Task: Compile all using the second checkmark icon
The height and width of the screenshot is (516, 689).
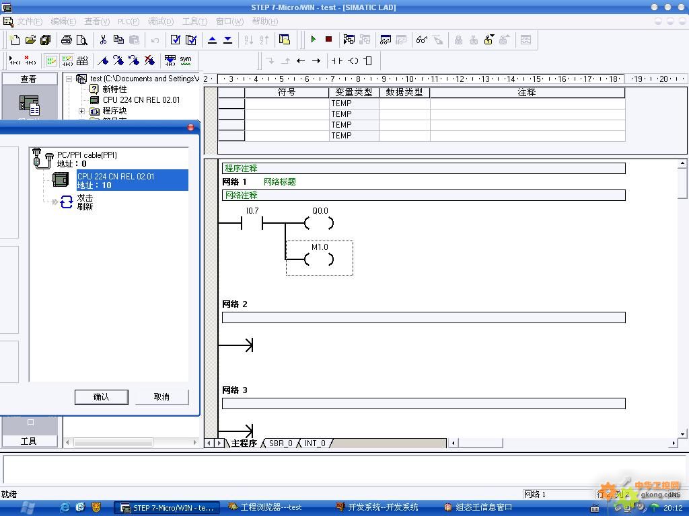Action: point(191,40)
